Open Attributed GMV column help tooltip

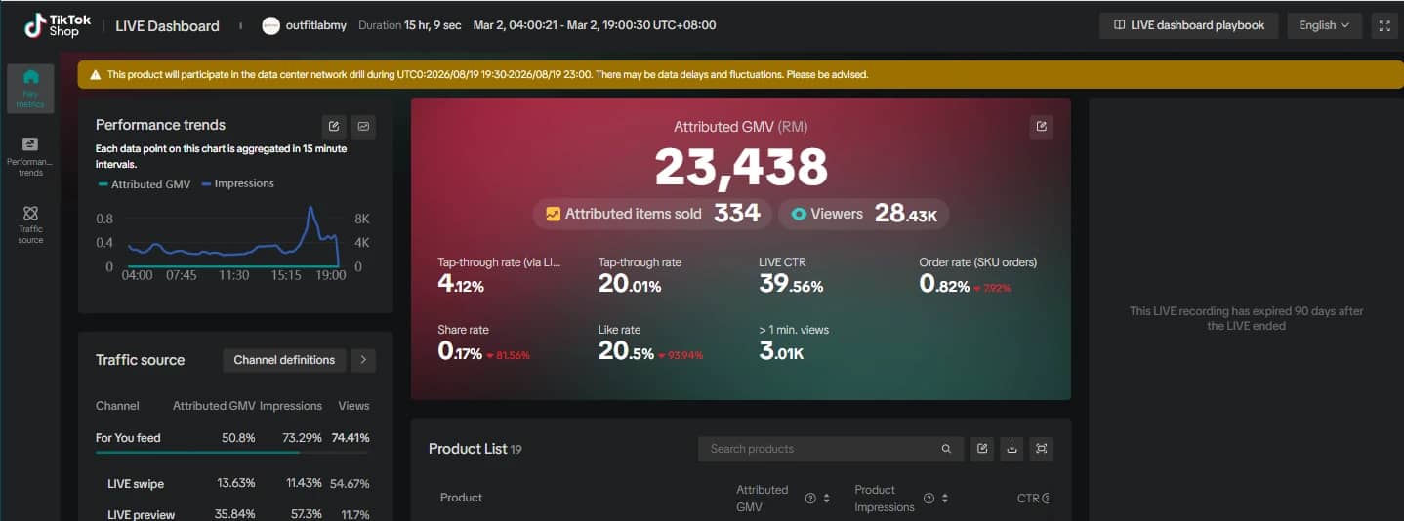[810, 499]
